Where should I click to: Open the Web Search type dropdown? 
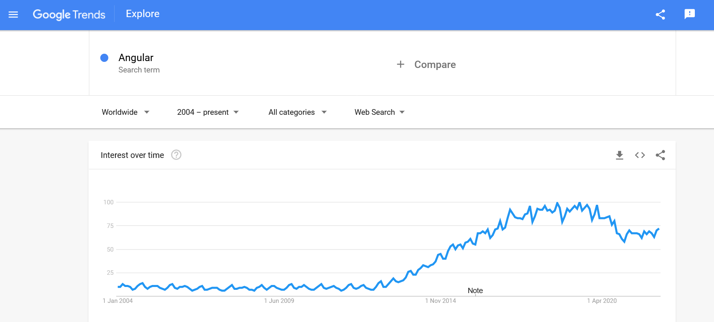pyautogui.click(x=379, y=112)
